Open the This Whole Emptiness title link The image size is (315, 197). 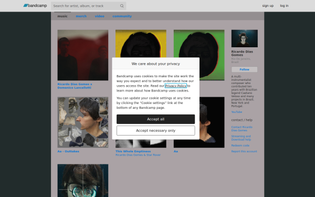point(133,151)
